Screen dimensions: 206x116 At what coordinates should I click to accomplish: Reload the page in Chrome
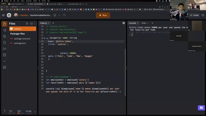pyautogui.click(x=7, y=7)
